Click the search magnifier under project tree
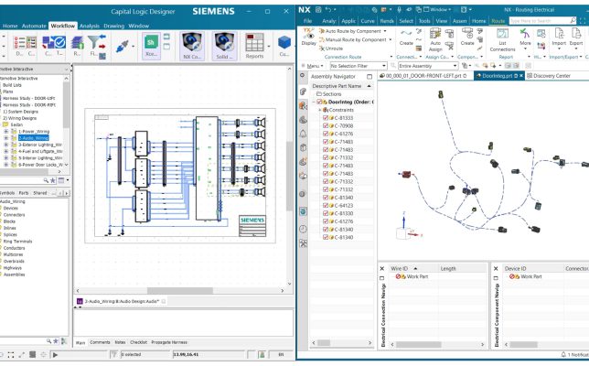This screenshot has width=589, height=366. point(46,180)
